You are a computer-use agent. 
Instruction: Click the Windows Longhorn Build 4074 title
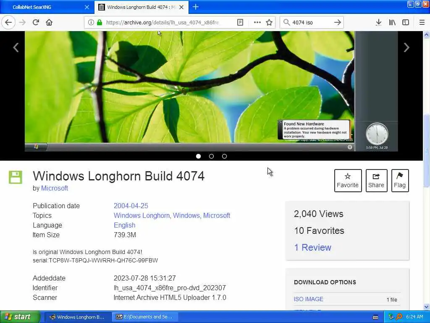[118, 176]
